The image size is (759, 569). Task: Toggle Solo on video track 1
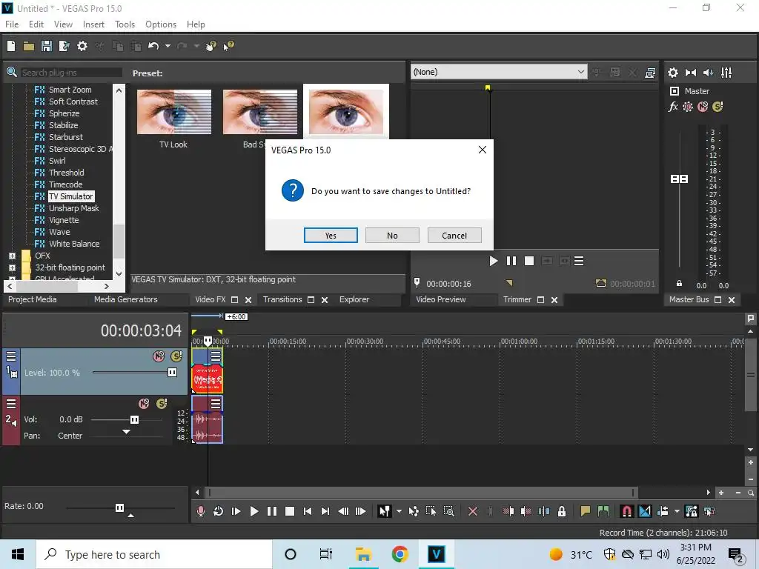point(176,356)
